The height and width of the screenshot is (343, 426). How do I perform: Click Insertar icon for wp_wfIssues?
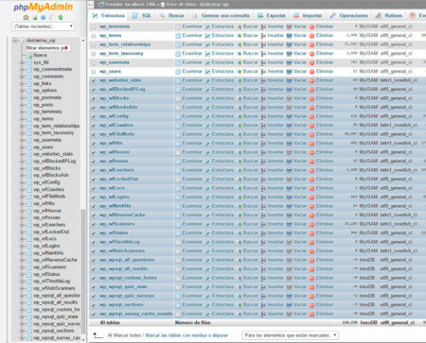coord(264,162)
